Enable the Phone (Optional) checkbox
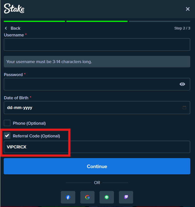 7,123
